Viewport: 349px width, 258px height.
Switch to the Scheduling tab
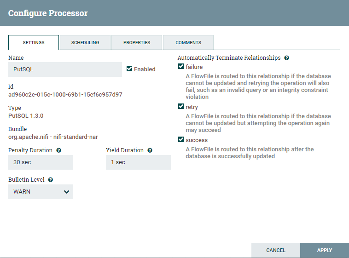point(85,42)
